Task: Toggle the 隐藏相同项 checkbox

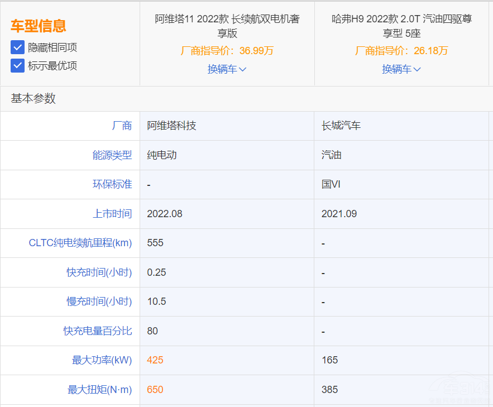Action: coord(17,47)
